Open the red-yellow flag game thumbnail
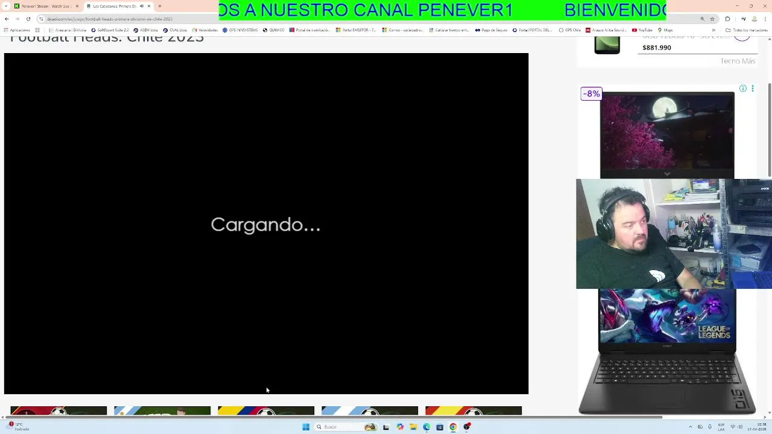This screenshot has height=434, width=772. point(473,410)
